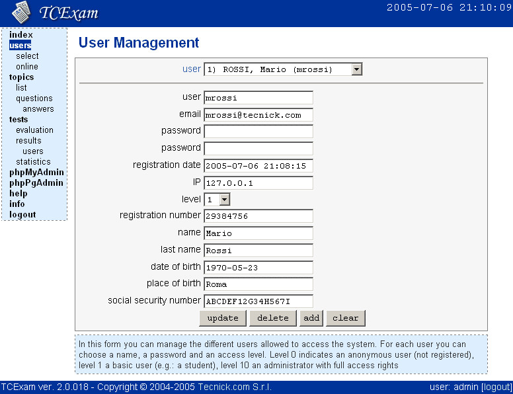Open results under tests
The height and width of the screenshot is (394, 513).
(28, 140)
